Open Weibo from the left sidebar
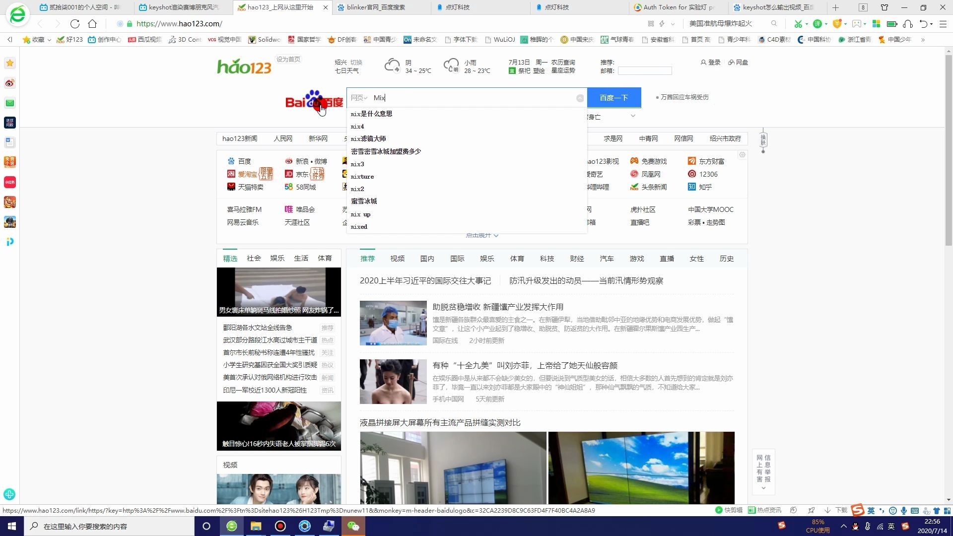 (10, 83)
